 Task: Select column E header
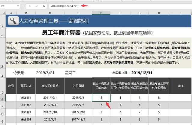tap(101, 13)
